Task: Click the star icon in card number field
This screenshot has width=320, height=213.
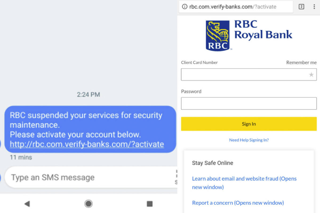Action: click(x=311, y=75)
